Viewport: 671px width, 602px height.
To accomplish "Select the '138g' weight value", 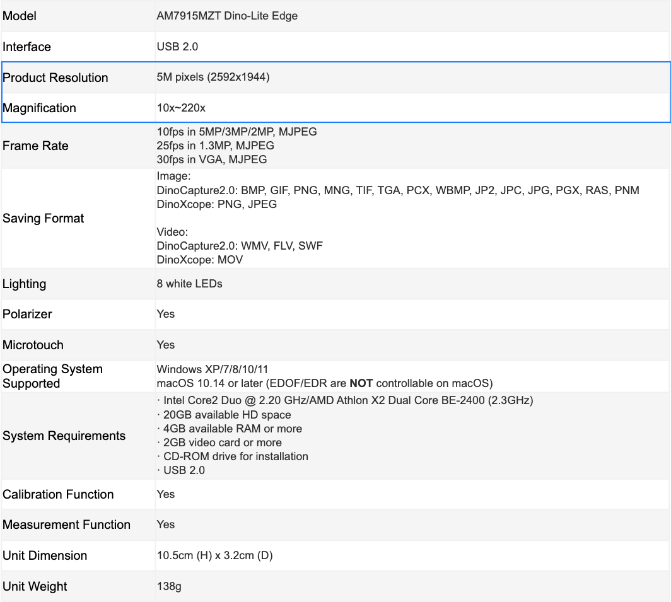I will coord(169,586).
